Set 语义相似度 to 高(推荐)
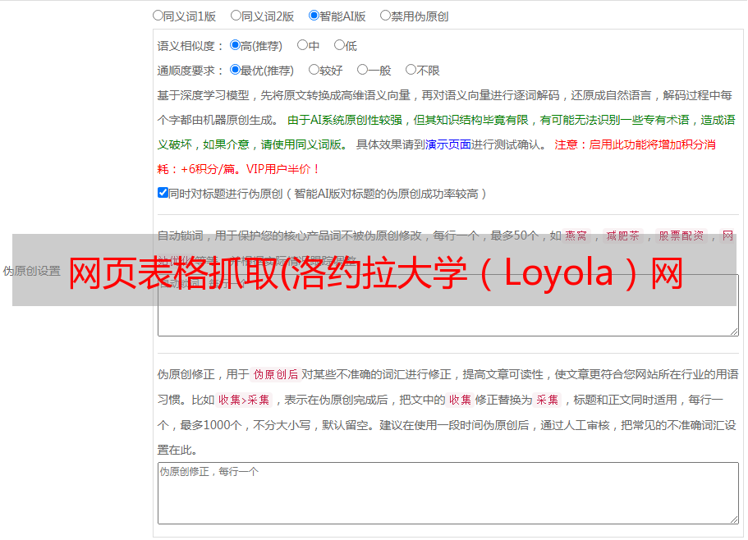Image resolution: width=748 pixels, height=540 pixels. [235, 45]
